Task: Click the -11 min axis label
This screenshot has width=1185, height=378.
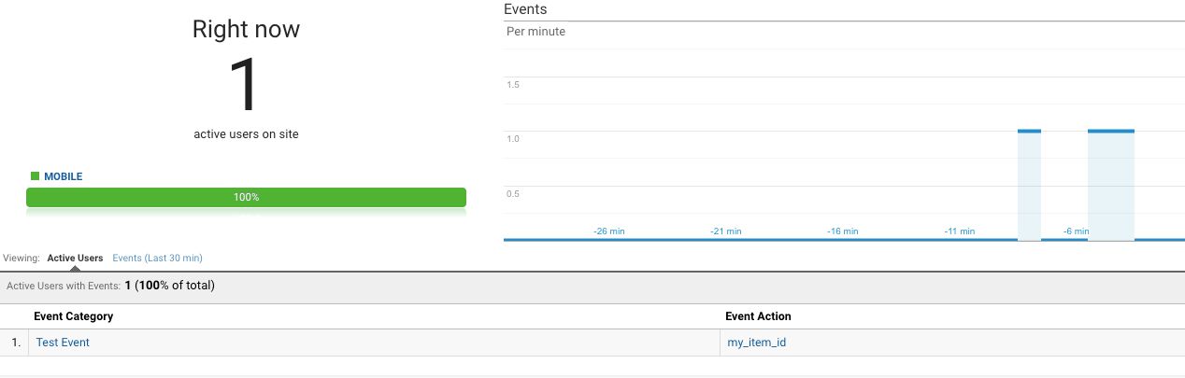Action: pos(960,231)
